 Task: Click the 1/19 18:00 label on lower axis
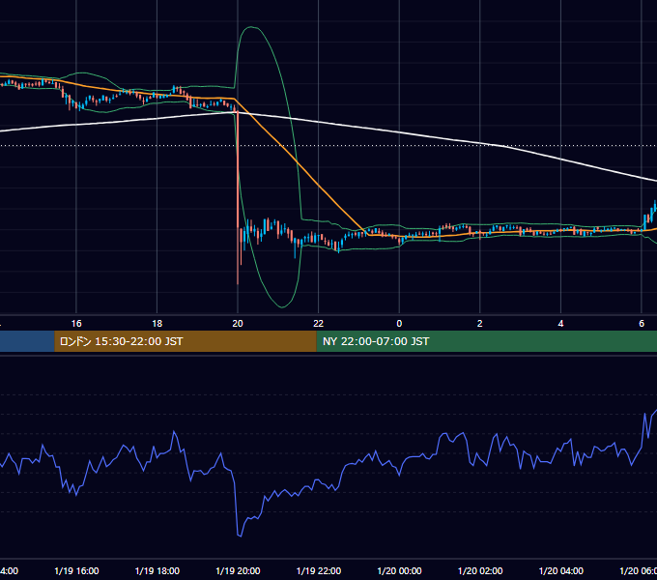(157, 570)
